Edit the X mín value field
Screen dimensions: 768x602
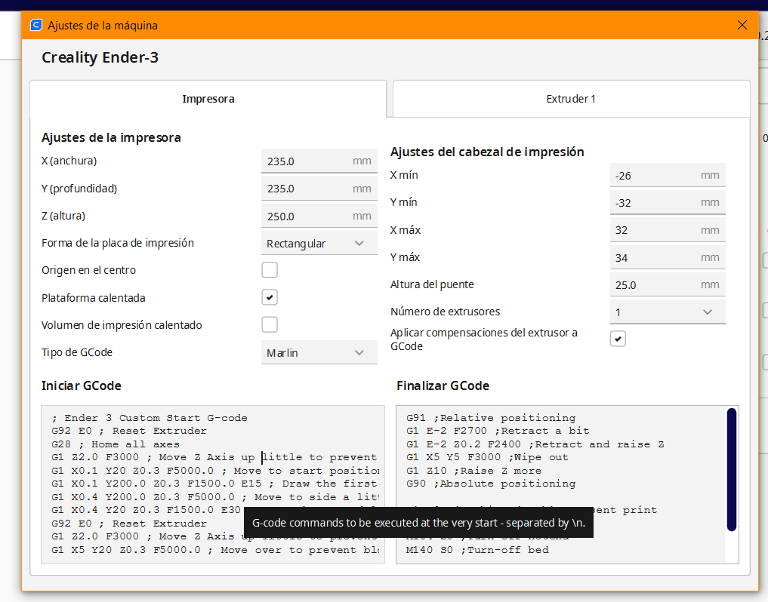tap(668, 175)
